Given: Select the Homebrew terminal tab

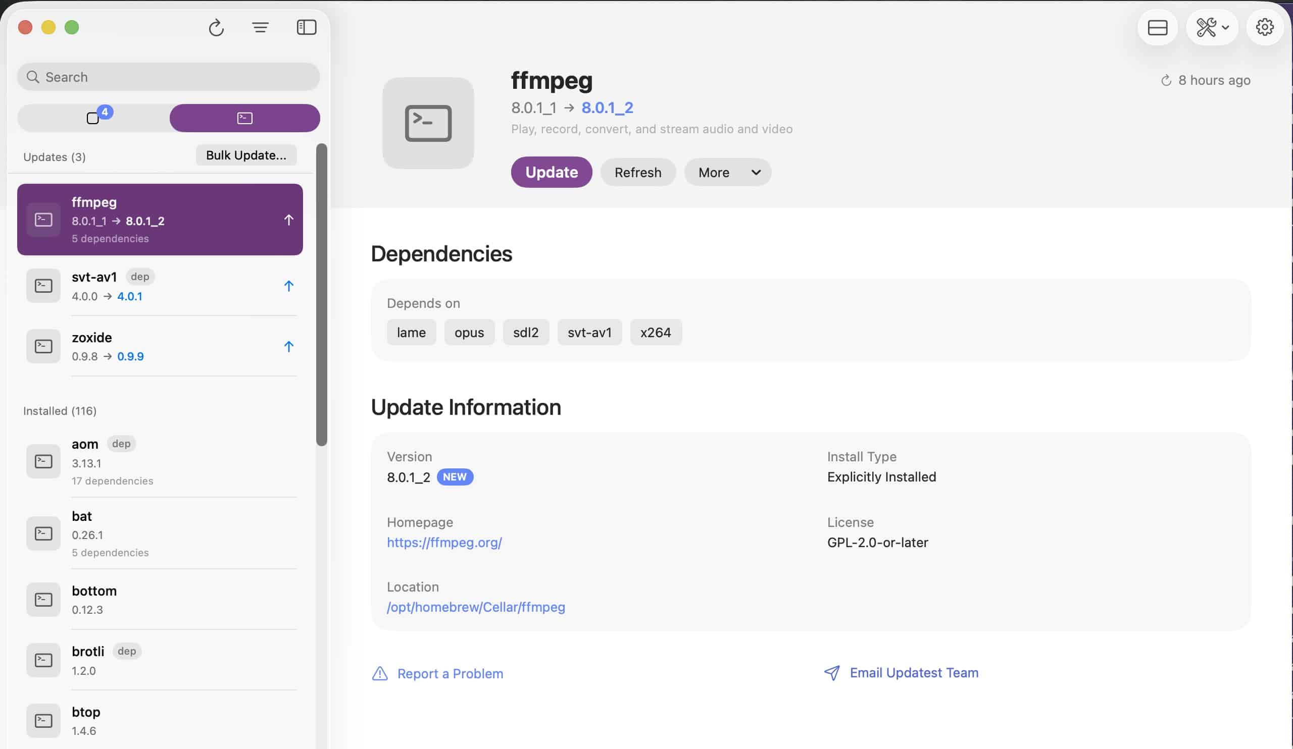Looking at the screenshot, I should tap(245, 118).
